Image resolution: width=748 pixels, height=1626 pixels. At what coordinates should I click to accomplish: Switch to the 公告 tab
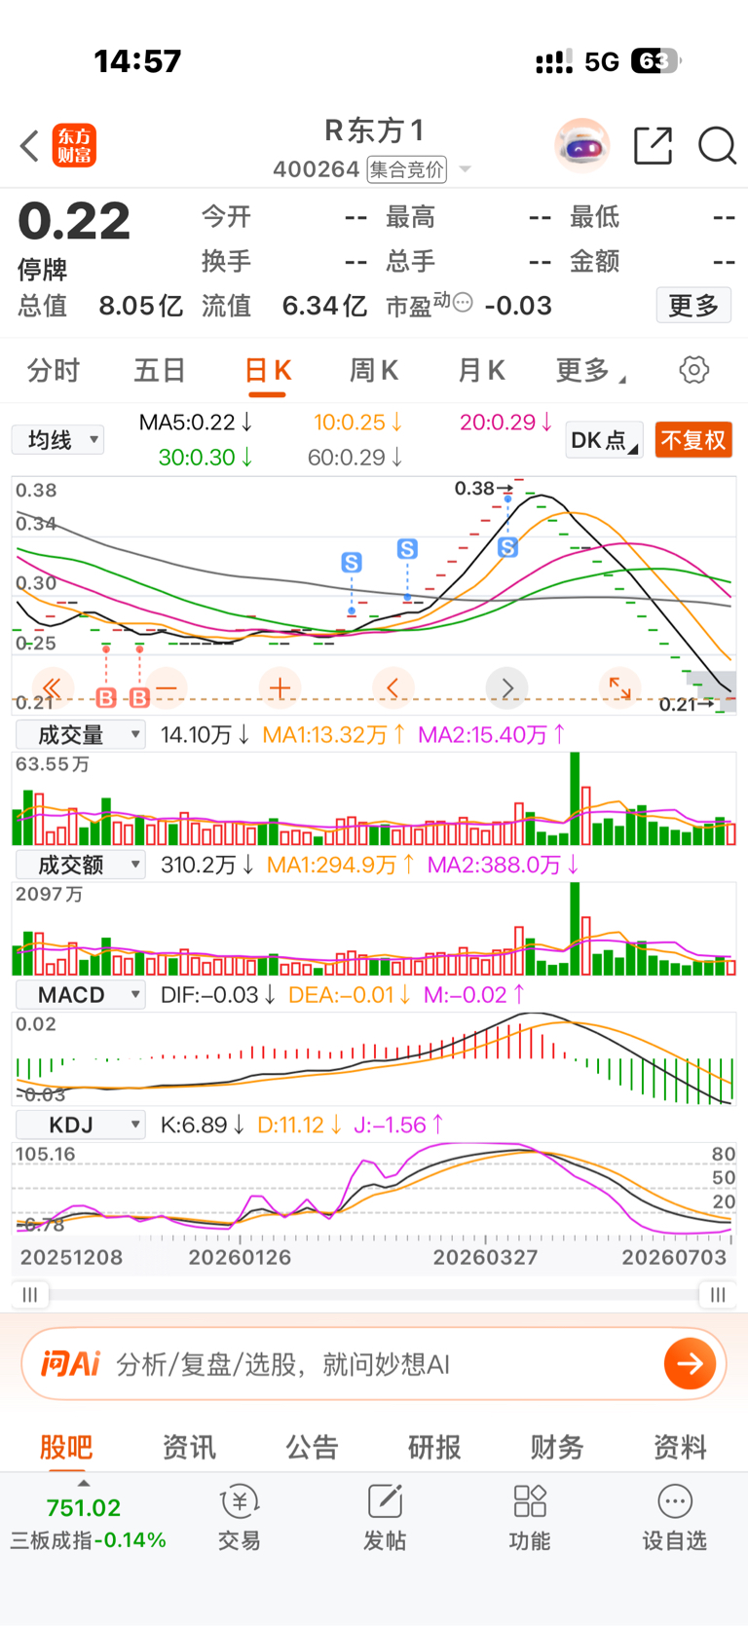(312, 1447)
